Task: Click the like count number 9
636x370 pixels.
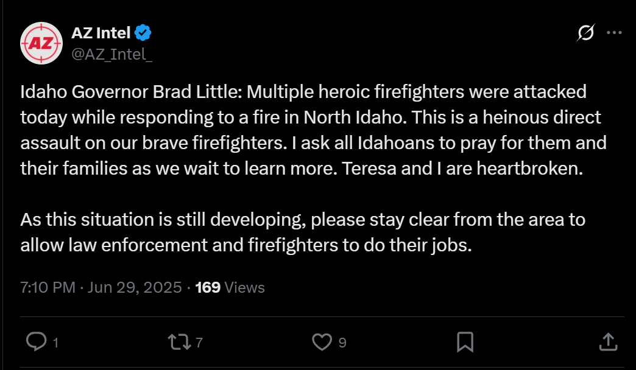Action: pos(342,343)
